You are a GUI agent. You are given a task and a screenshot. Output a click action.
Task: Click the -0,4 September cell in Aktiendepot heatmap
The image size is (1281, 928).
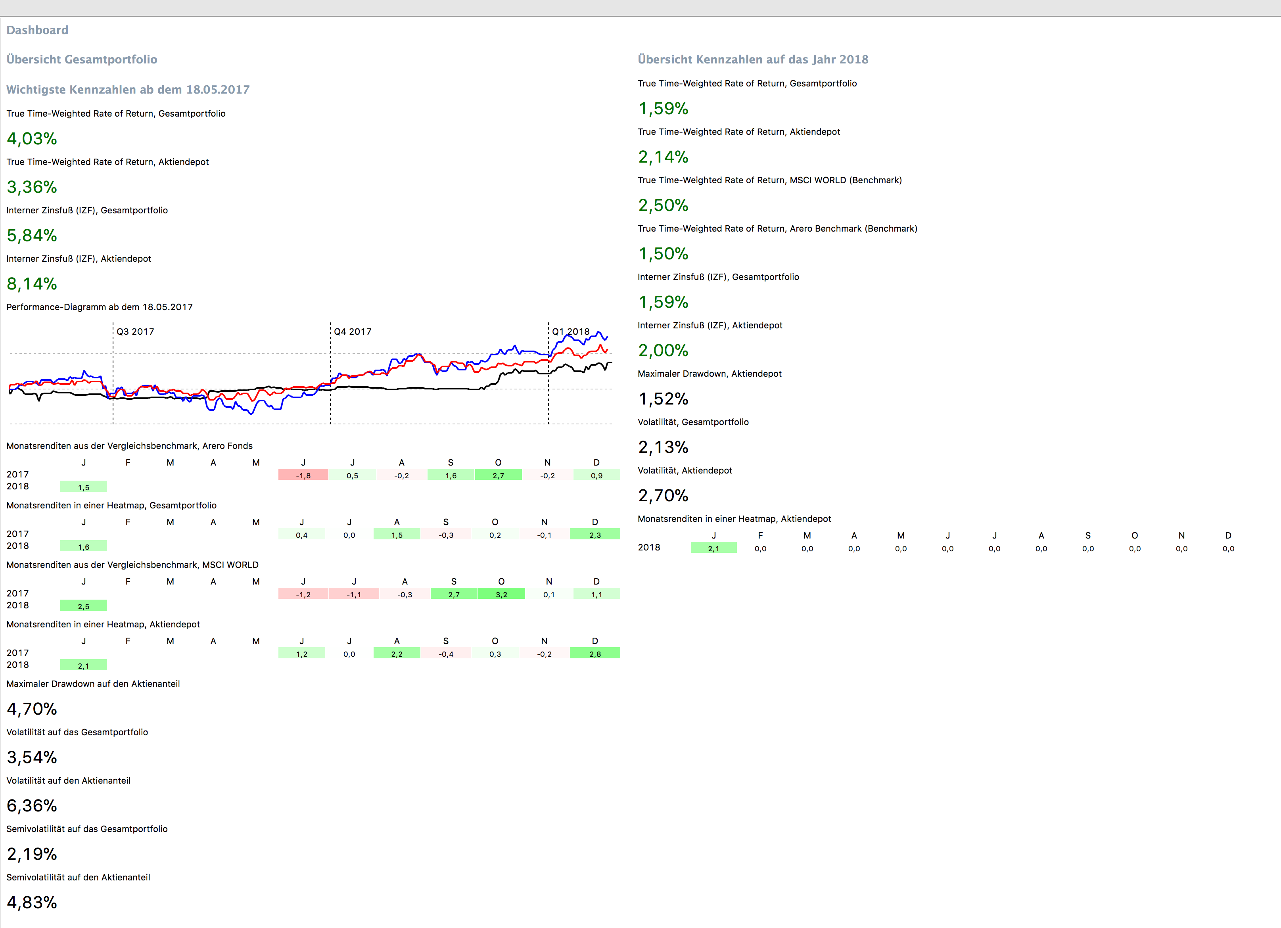point(446,654)
